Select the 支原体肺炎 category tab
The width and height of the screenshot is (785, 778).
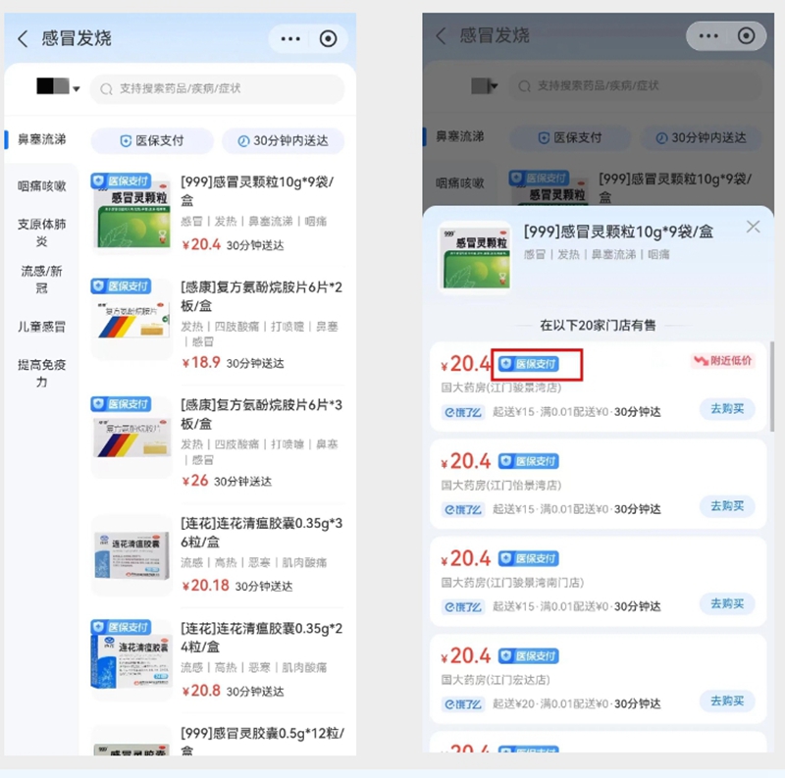coord(41,233)
